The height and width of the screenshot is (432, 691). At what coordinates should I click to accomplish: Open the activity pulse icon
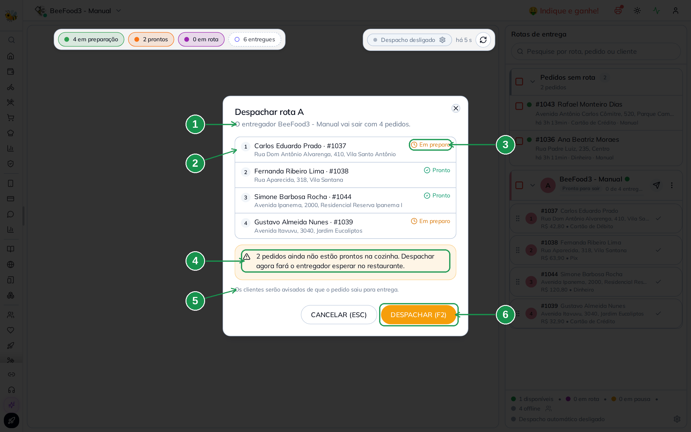pyautogui.click(x=656, y=11)
